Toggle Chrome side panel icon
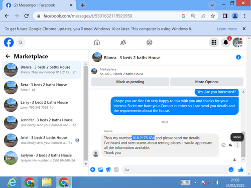251x188 pixels. (225, 16)
